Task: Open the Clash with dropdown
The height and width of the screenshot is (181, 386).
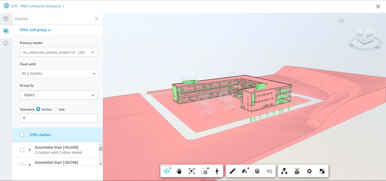Action: pyautogui.click(x=59, y=74)
